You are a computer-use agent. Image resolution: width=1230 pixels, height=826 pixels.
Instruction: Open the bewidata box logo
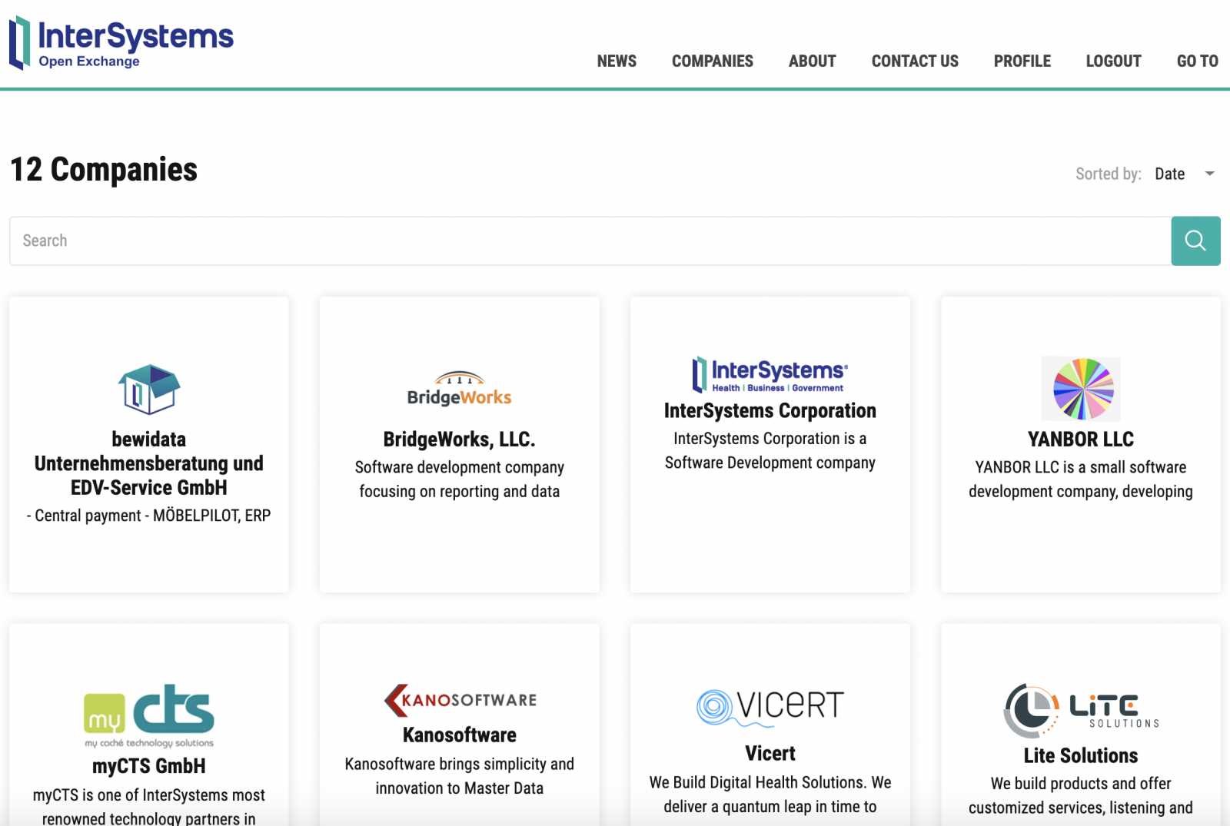149,390
